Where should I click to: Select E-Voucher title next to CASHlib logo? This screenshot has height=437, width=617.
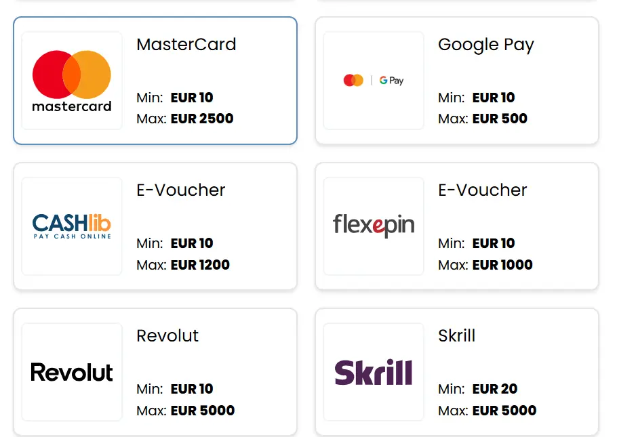tap(181, 190)
